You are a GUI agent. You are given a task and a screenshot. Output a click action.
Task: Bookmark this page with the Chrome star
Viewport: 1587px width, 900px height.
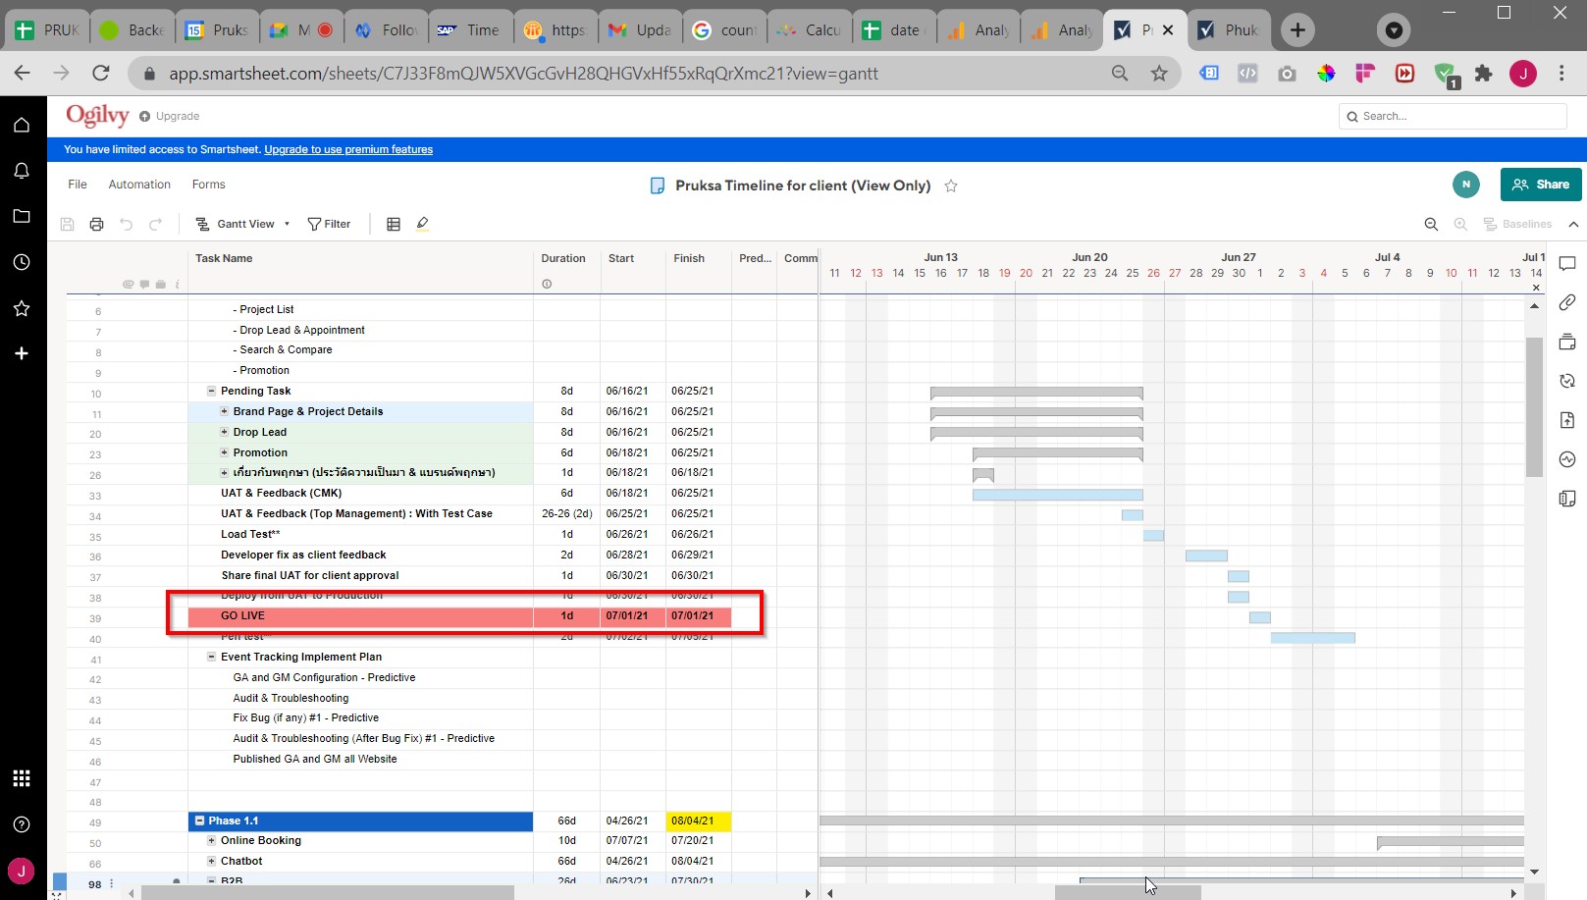pyautogui.click(x=1159, y=74)
